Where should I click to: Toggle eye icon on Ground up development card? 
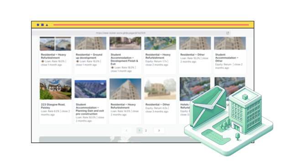point(78,61)
